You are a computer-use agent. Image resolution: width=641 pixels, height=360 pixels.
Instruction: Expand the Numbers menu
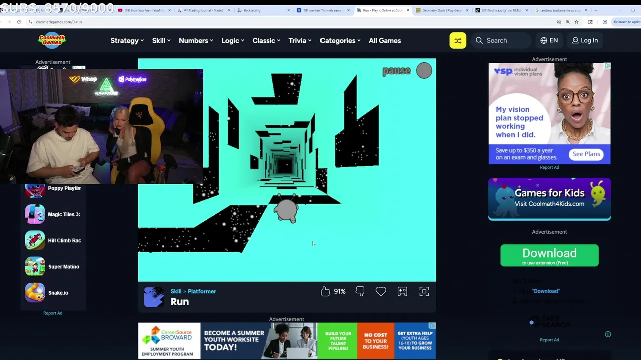(196, 41)
